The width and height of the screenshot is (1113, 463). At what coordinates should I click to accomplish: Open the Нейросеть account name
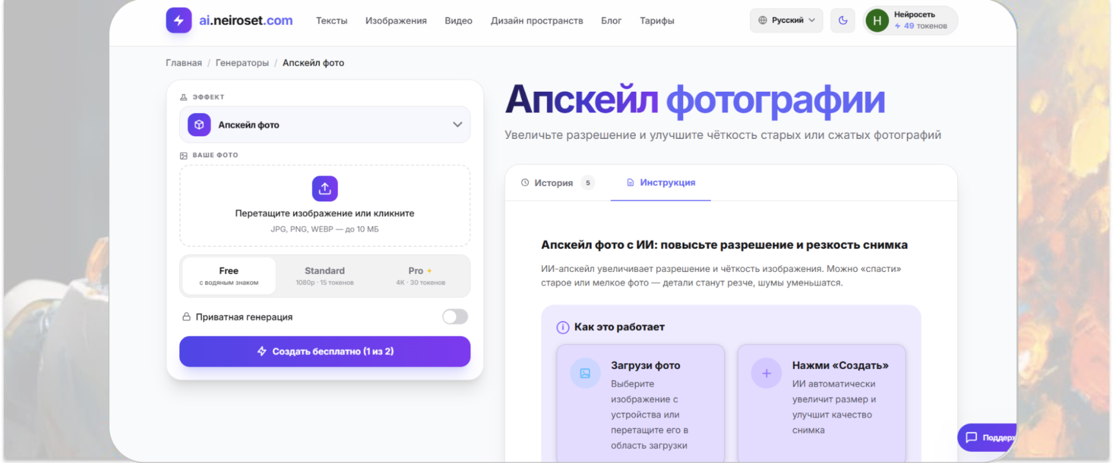pos(914,14)
